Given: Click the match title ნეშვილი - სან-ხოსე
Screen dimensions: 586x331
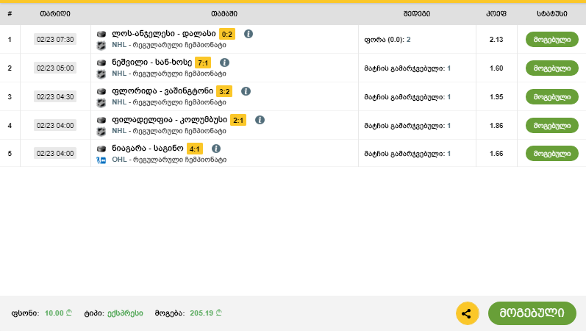Looking at the screenshot, I should coord(151,62).
